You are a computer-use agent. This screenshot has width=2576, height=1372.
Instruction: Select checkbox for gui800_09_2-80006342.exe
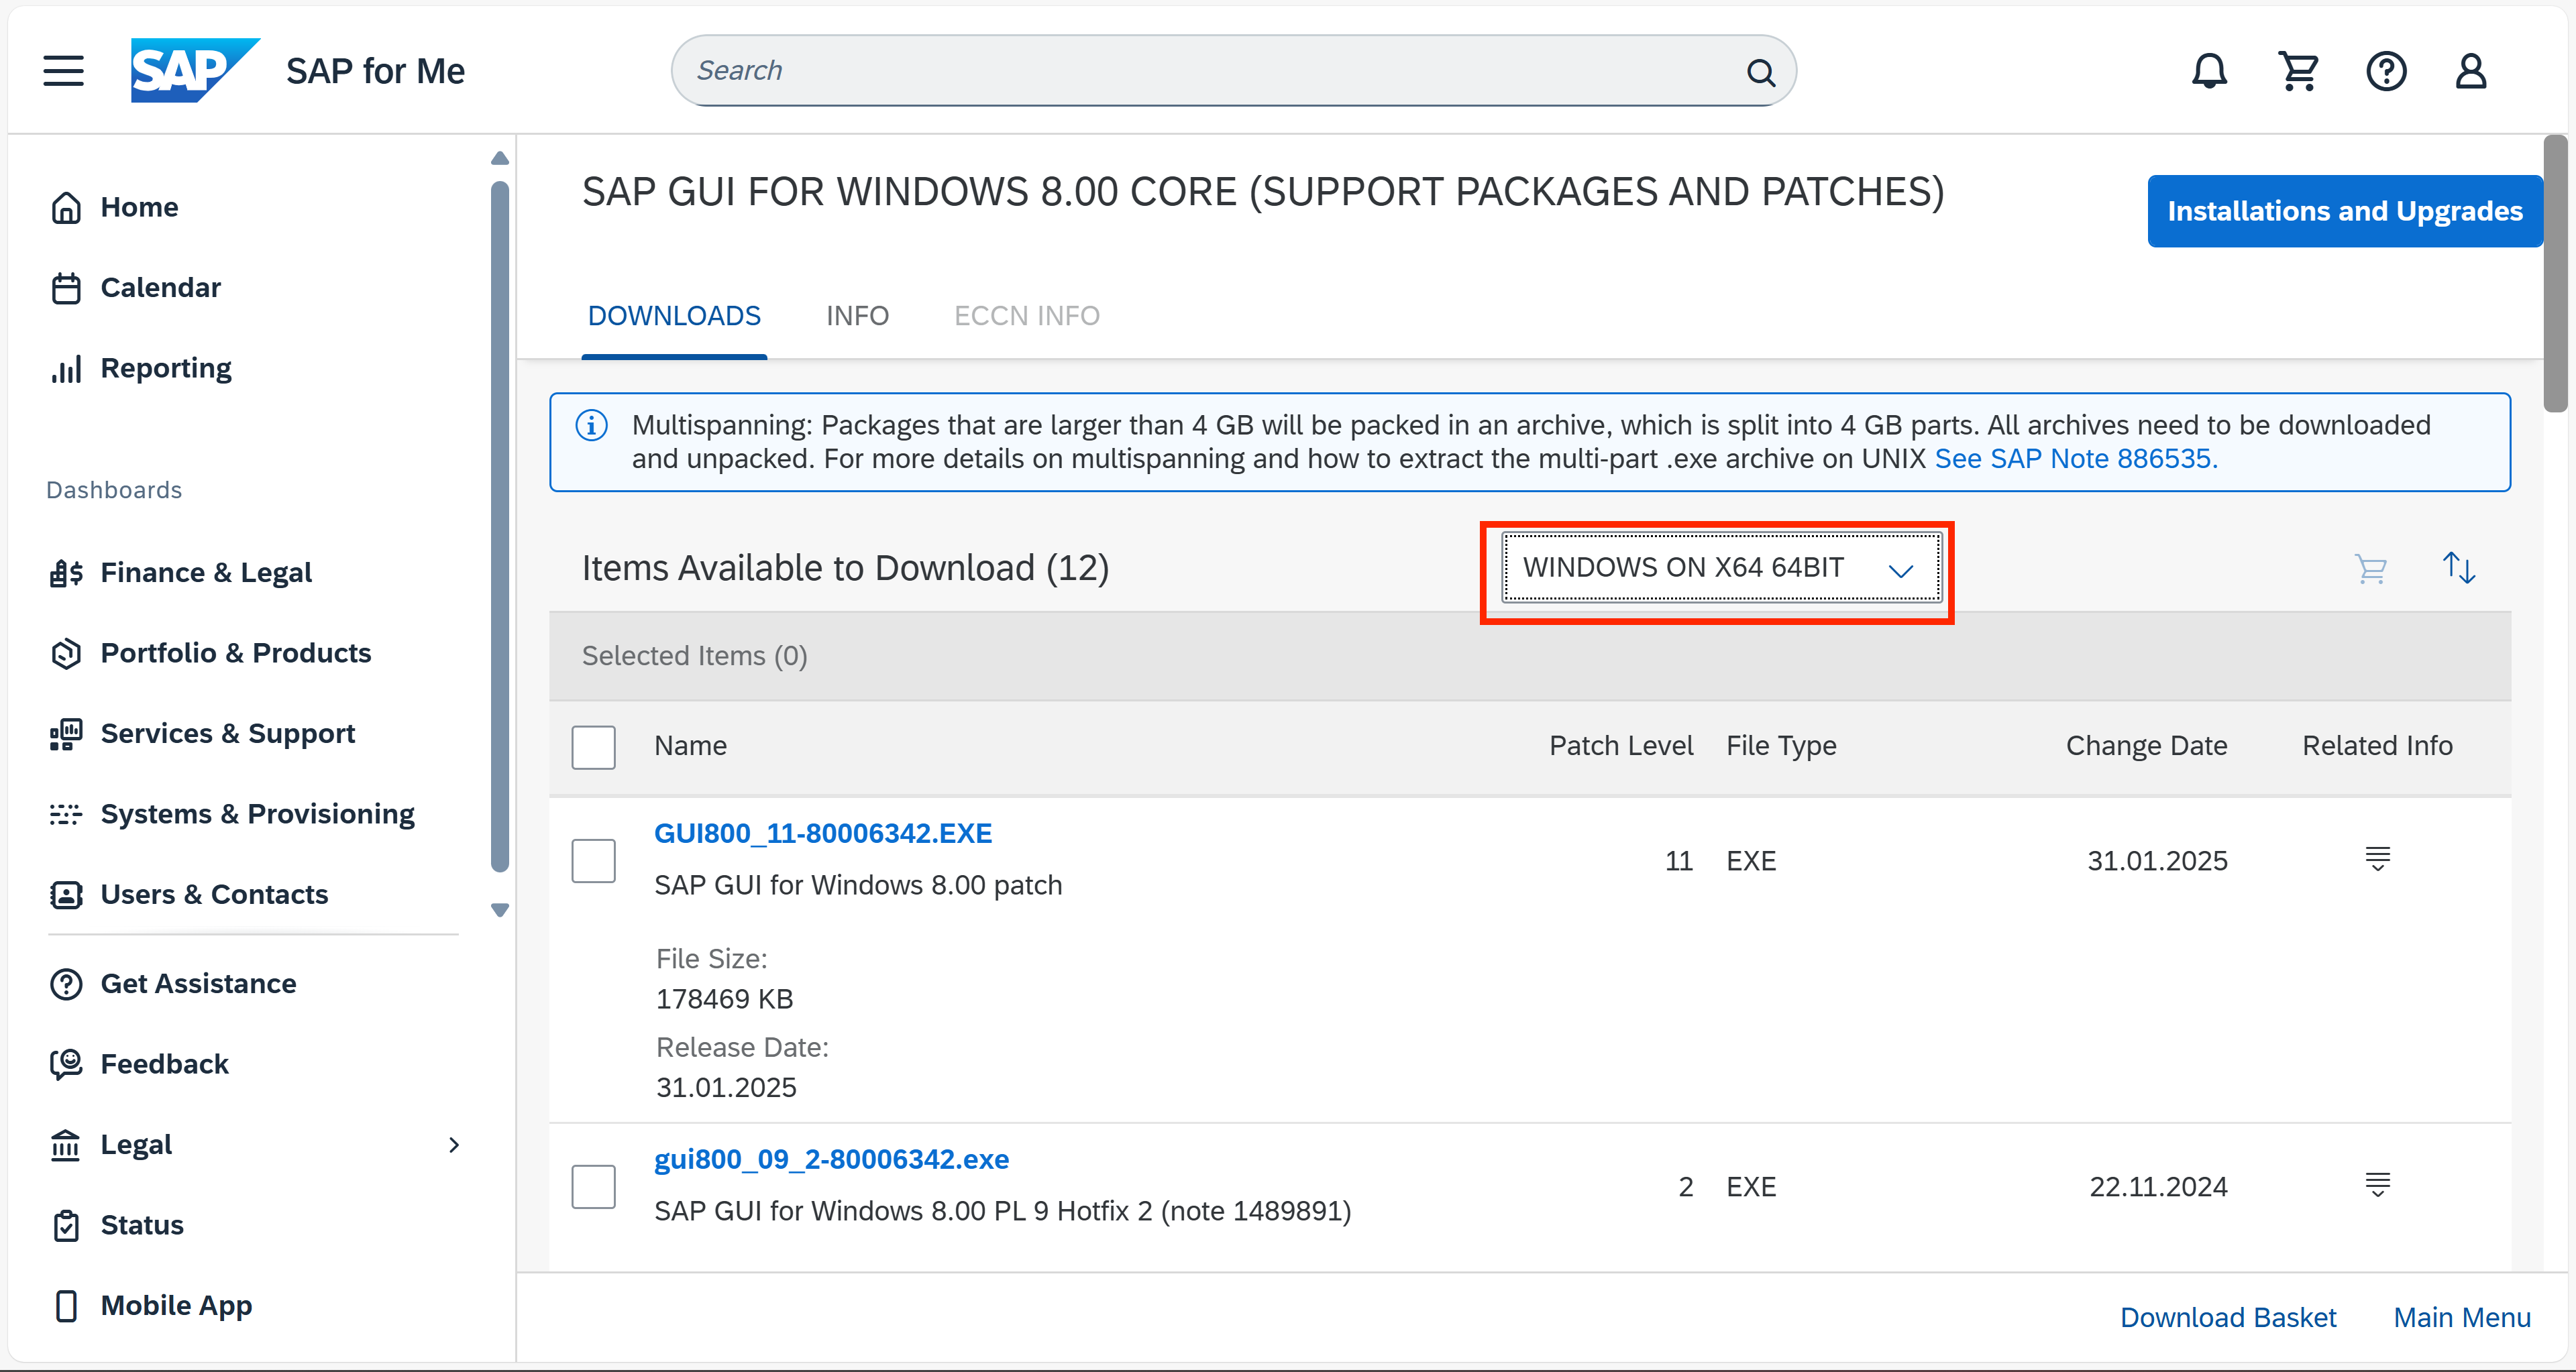[x=593, y=1186]
